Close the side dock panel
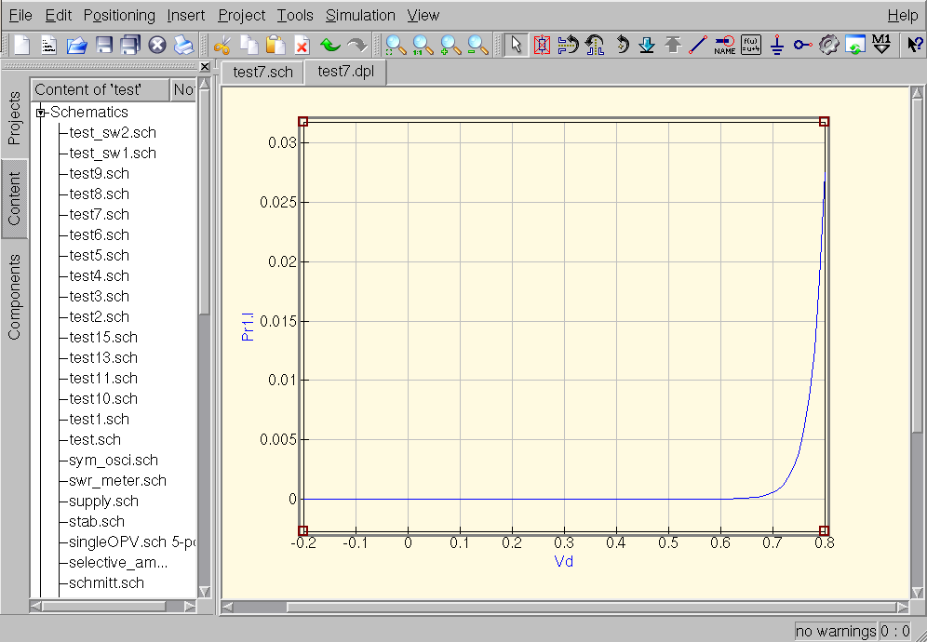The height and width of the screenshot is (642, 927). tap(205, 67)
